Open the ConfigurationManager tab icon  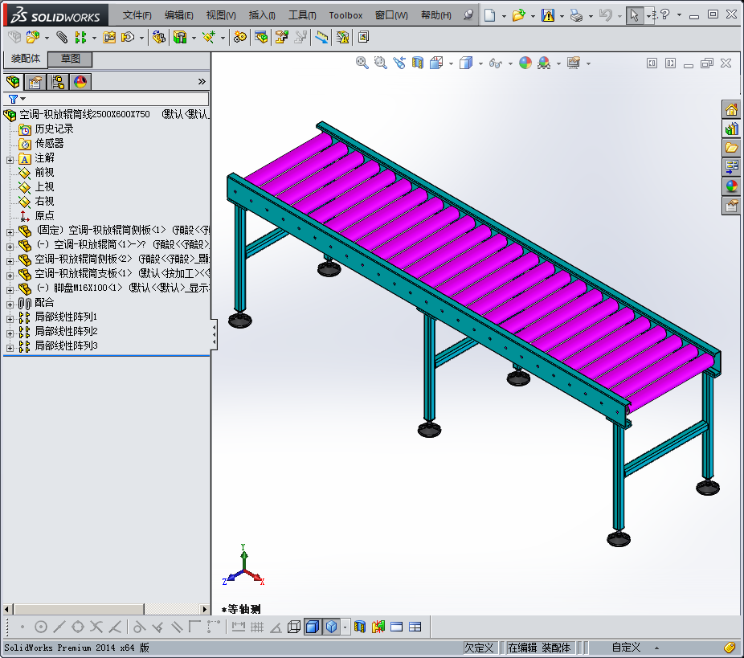pyautogui.click(x=58, y=82)
